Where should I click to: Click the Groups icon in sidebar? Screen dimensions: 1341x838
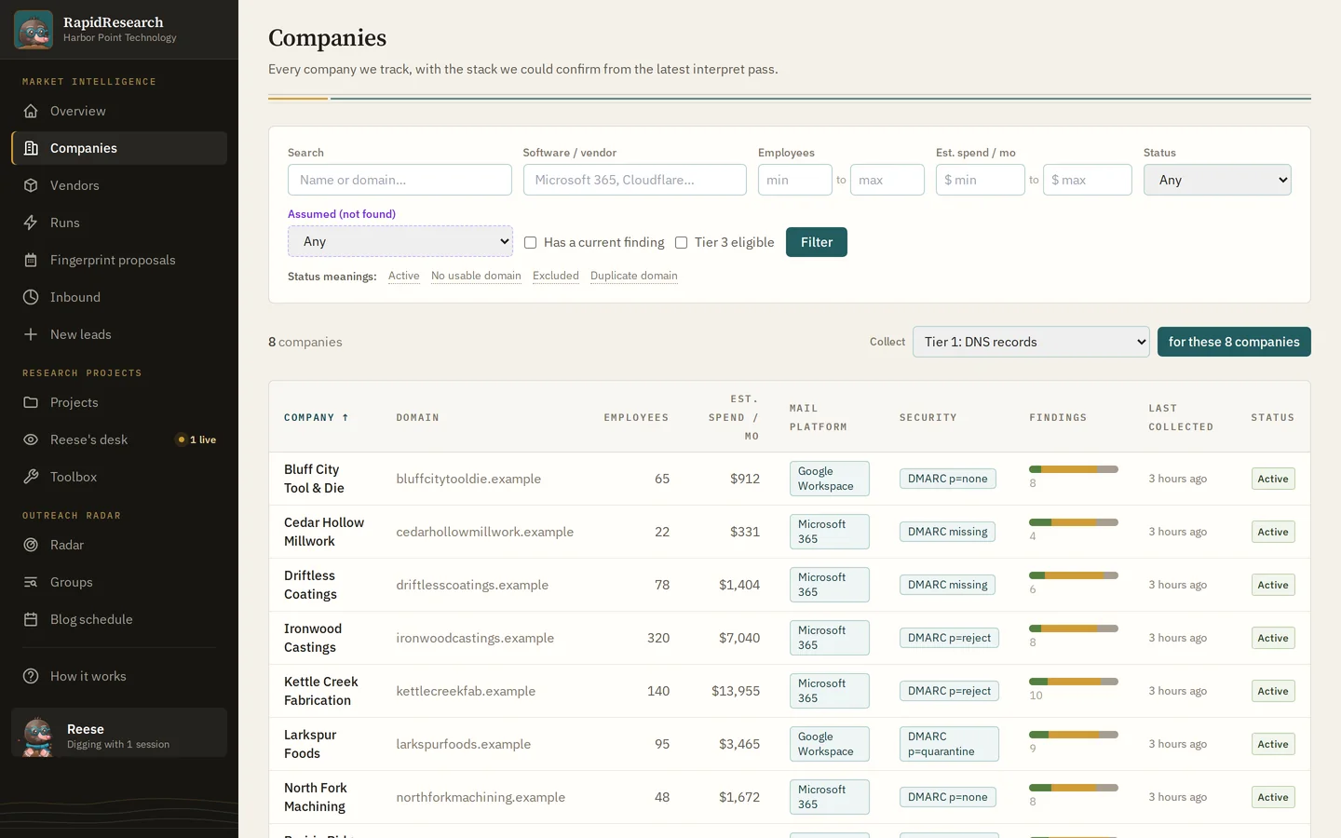(31, 582)
